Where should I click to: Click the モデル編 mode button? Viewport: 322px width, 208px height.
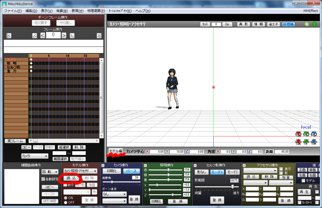point(116,151)
